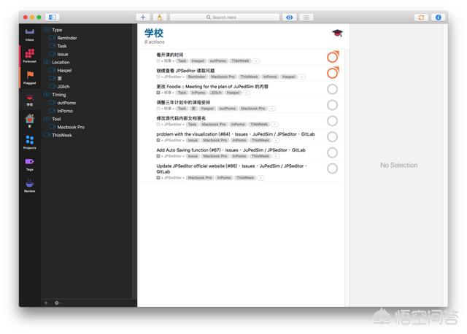Screen dimensions: 467x334
Task: Complete the 继续查看 JPSeditor action circle
Action: pyautogui.click(x=333, y=73)
